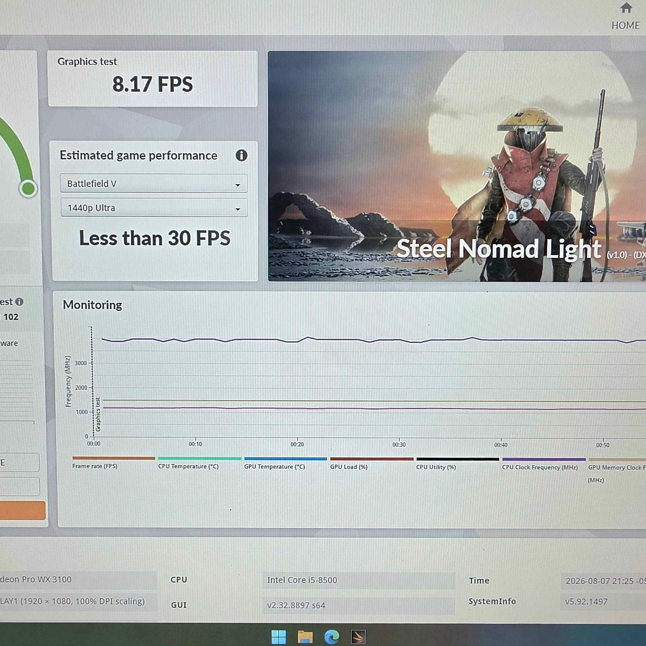Click the 00:20 mark on the monitoring timeline

[297, 444]
